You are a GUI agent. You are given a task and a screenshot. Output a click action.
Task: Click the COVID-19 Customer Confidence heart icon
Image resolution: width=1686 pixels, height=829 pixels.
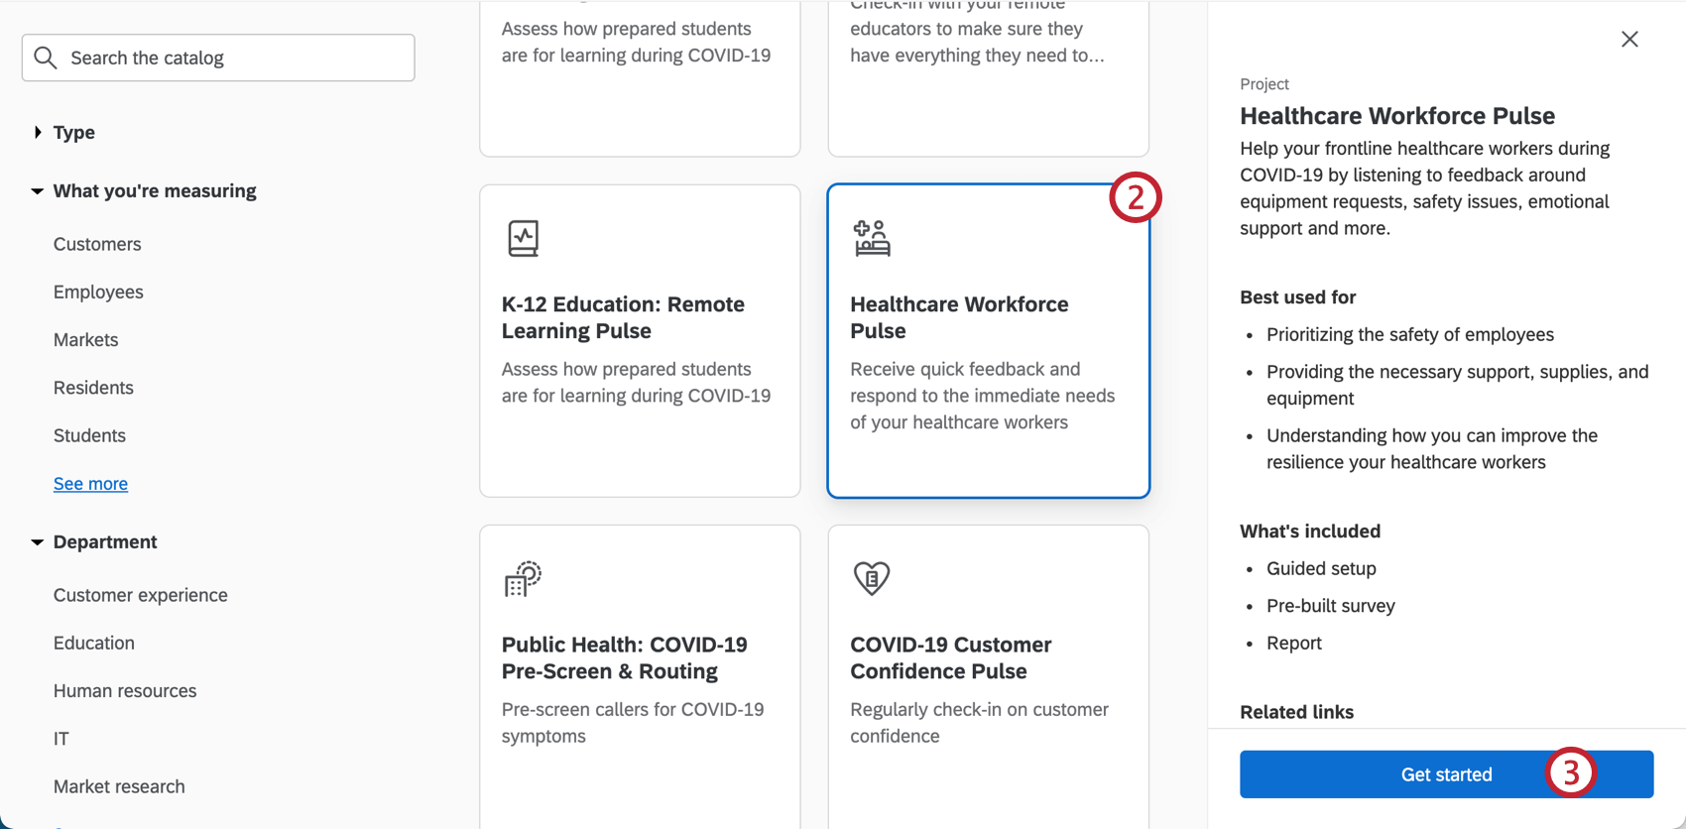[x=872, y=578]
